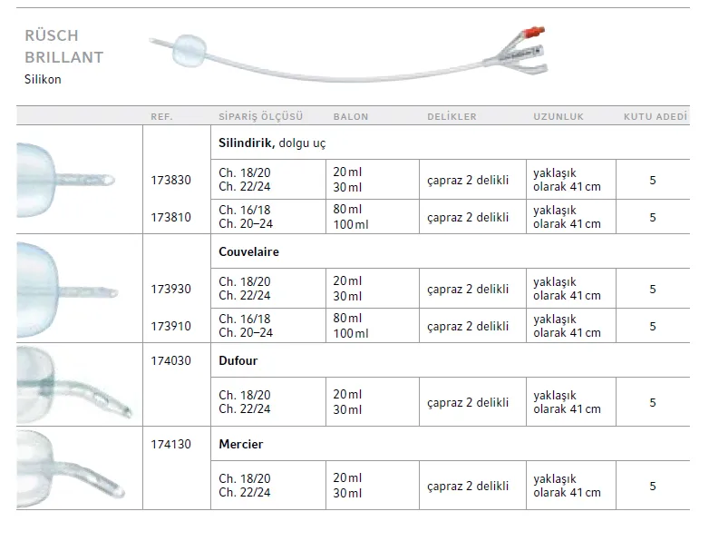Select the REF. column header
This screenshot has height=541, width=709.
pyautogui.click(x=162, y=117)
